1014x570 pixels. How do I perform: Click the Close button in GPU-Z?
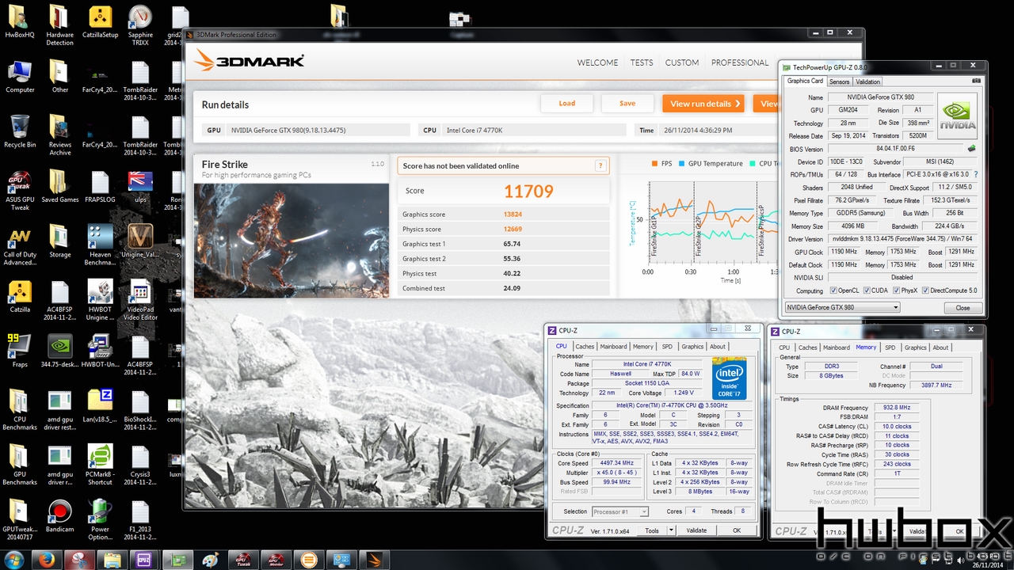coord(963,308)
